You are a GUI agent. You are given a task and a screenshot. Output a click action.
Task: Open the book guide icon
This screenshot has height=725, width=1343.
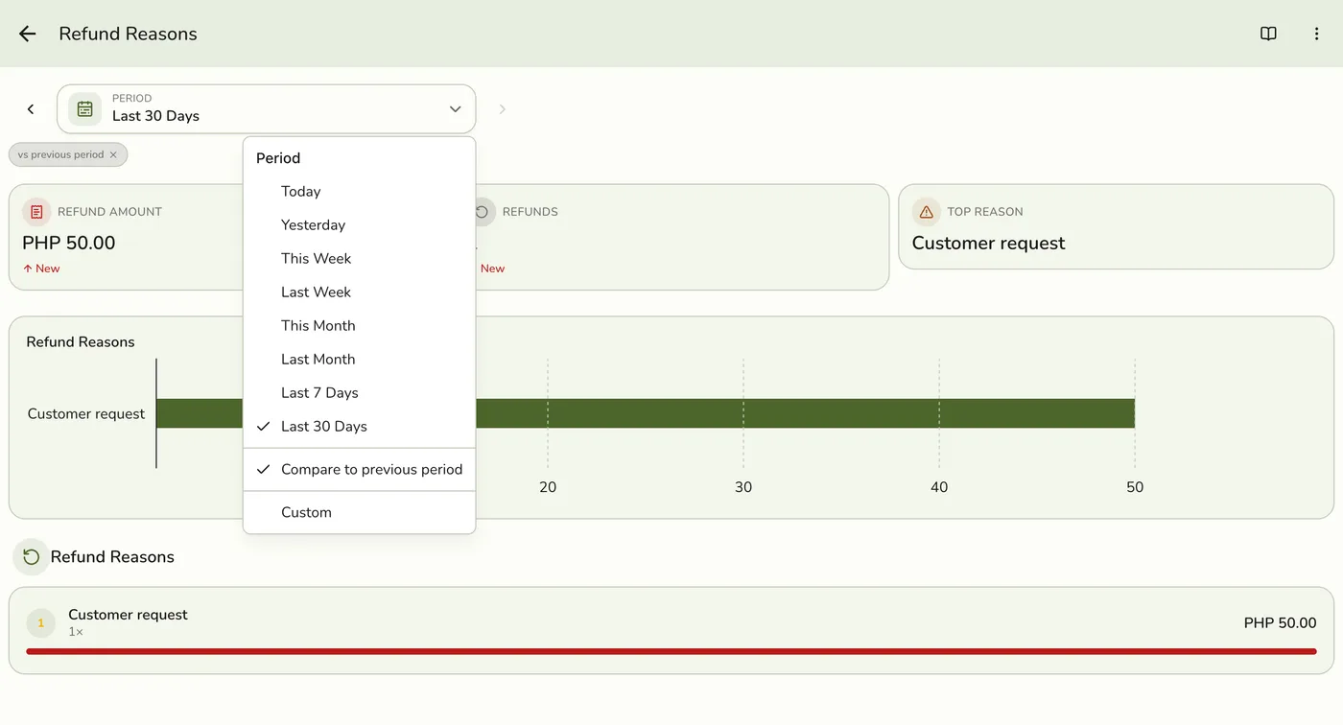pos(1268,34)
